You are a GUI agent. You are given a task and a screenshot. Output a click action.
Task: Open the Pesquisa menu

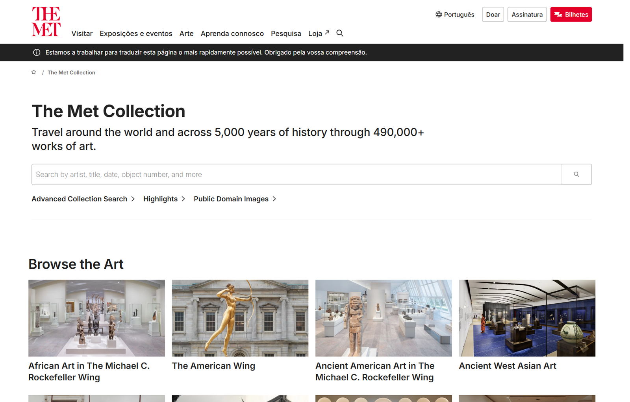286,34
